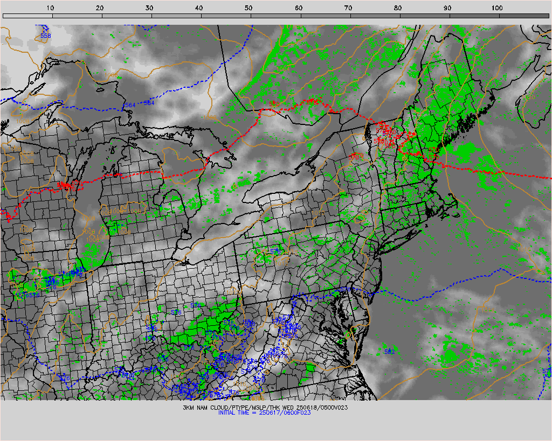Click the cloud scale label 70
552x441 pixels.
coord(348,8)
